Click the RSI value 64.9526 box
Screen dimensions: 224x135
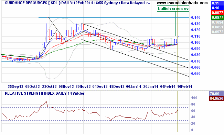click(216, 98)
